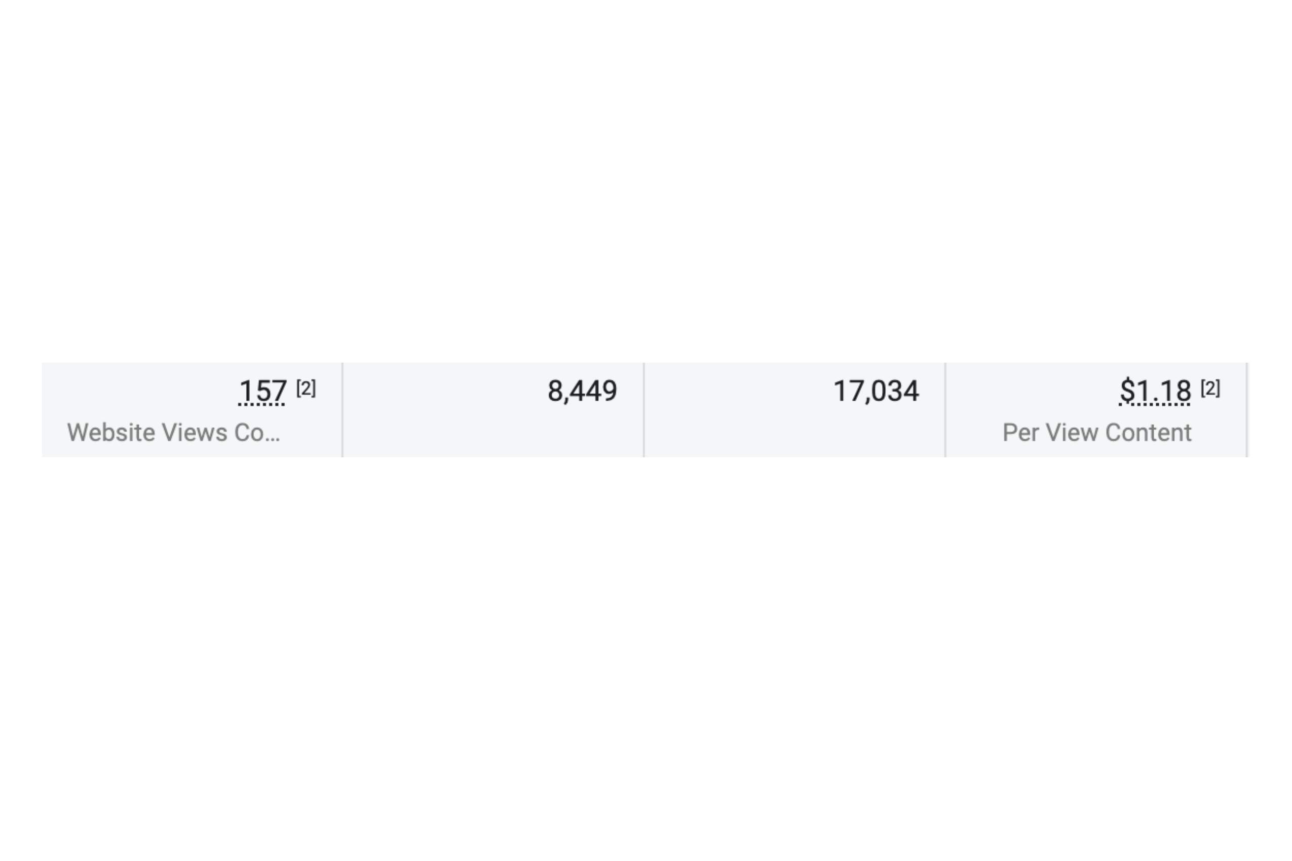Click empty area left of the 8,449 value
Viewport: 1292px width, 861px height.
pos(445,392)
